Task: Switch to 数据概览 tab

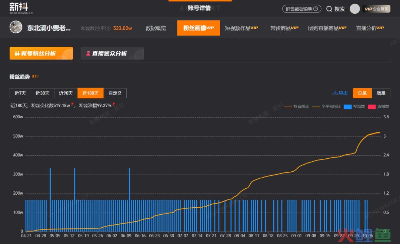Action: (156, 28)
